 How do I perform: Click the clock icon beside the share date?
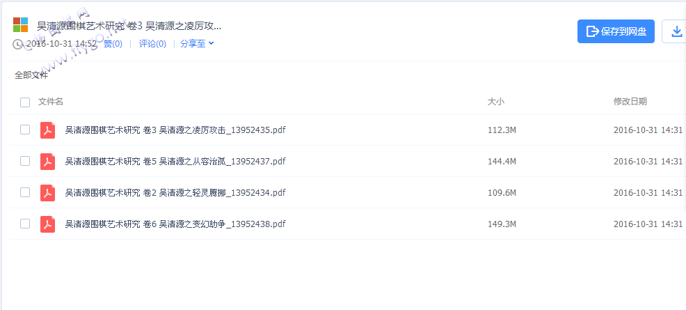pyautogui.click(x=17, y=44)
